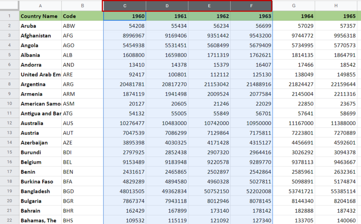Select row 1 header
This screenshot has height=224, width=361.
coord(10,16)
